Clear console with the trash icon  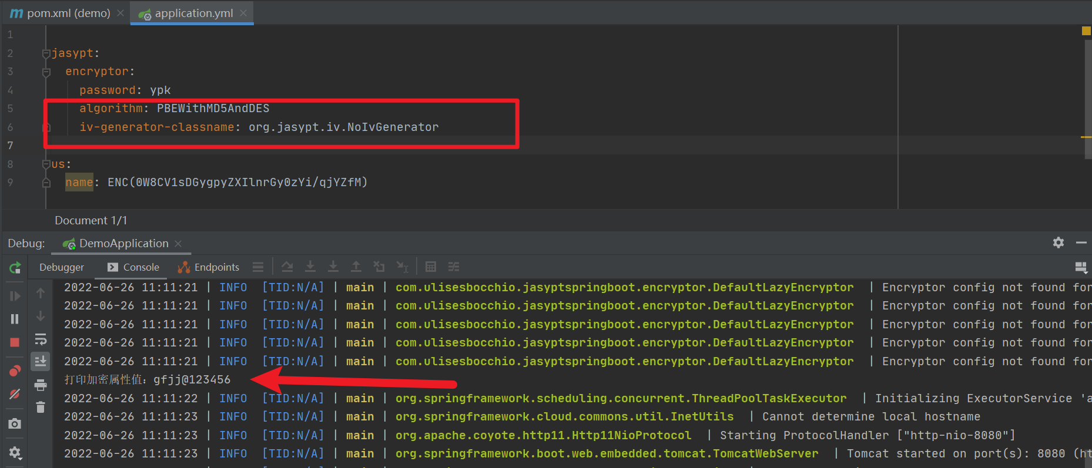click(41, 407)
